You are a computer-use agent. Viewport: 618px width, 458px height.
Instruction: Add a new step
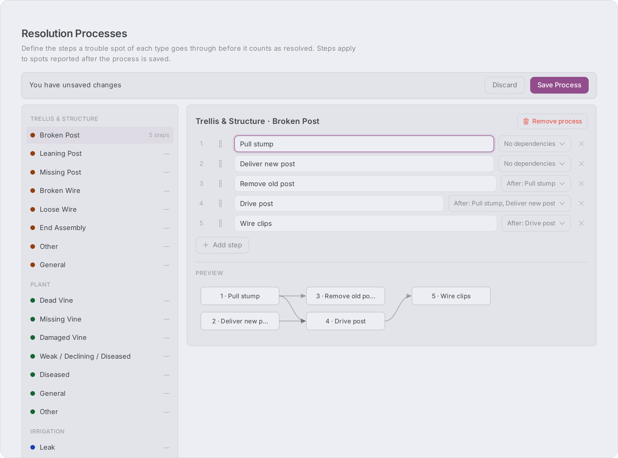[222, 245]
